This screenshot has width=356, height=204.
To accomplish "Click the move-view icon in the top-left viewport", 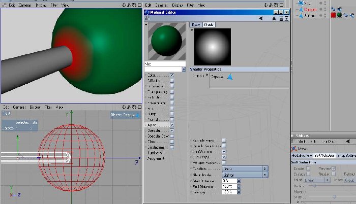I will (x=124, y=5).
